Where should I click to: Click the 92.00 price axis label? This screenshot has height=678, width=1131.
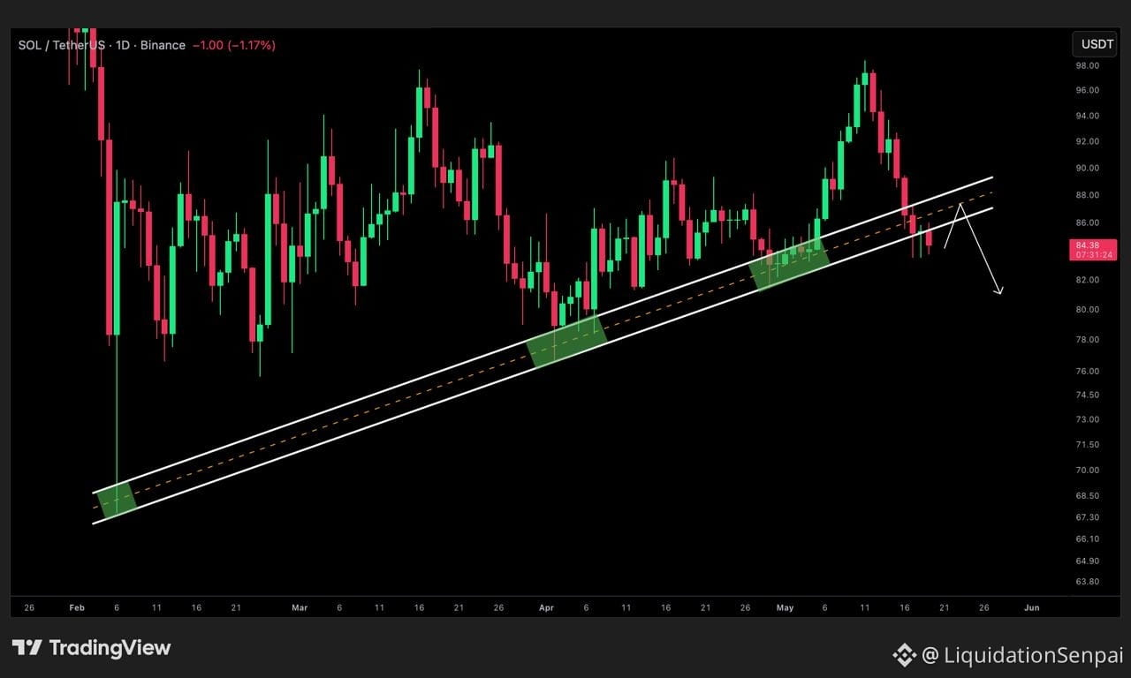[1087, 141]
